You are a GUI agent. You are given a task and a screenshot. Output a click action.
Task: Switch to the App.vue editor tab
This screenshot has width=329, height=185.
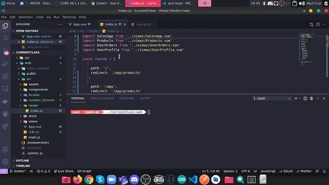click(x=80, y=24)
